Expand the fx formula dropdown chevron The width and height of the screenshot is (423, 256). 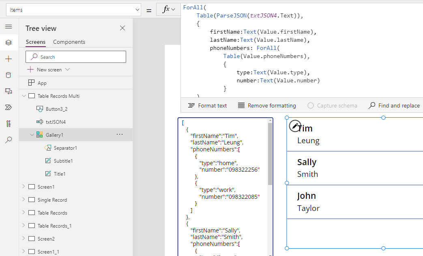174,10
